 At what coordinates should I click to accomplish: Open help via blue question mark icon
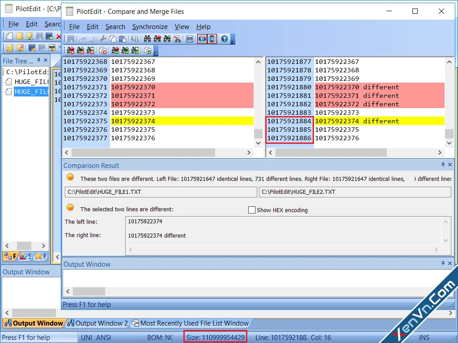[x=225, y=39]
